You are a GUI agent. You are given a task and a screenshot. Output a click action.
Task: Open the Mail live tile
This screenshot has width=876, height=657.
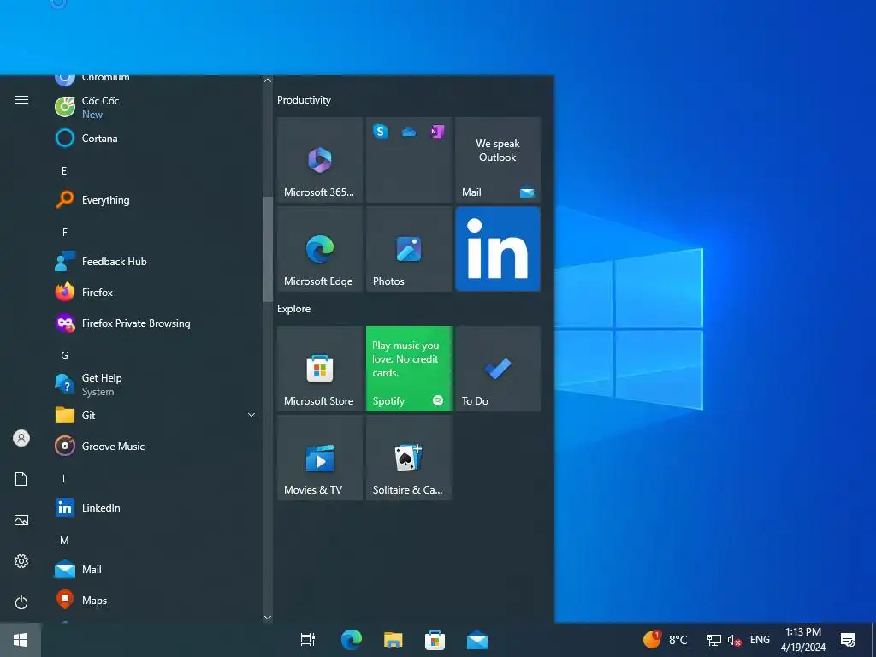(x=498, y=160)
